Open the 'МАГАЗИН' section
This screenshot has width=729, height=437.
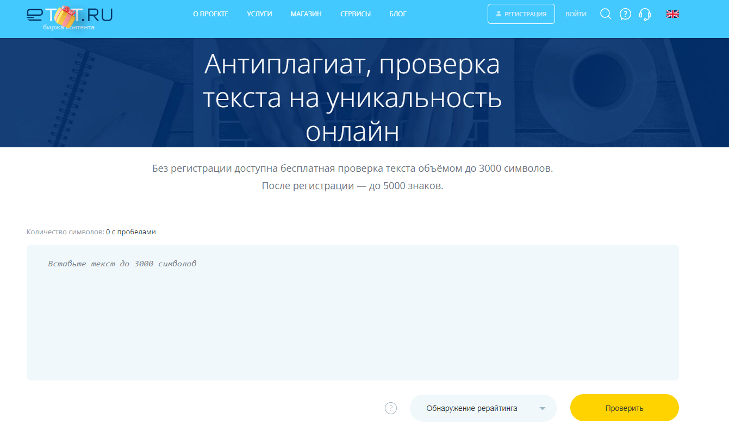[306, 14]
